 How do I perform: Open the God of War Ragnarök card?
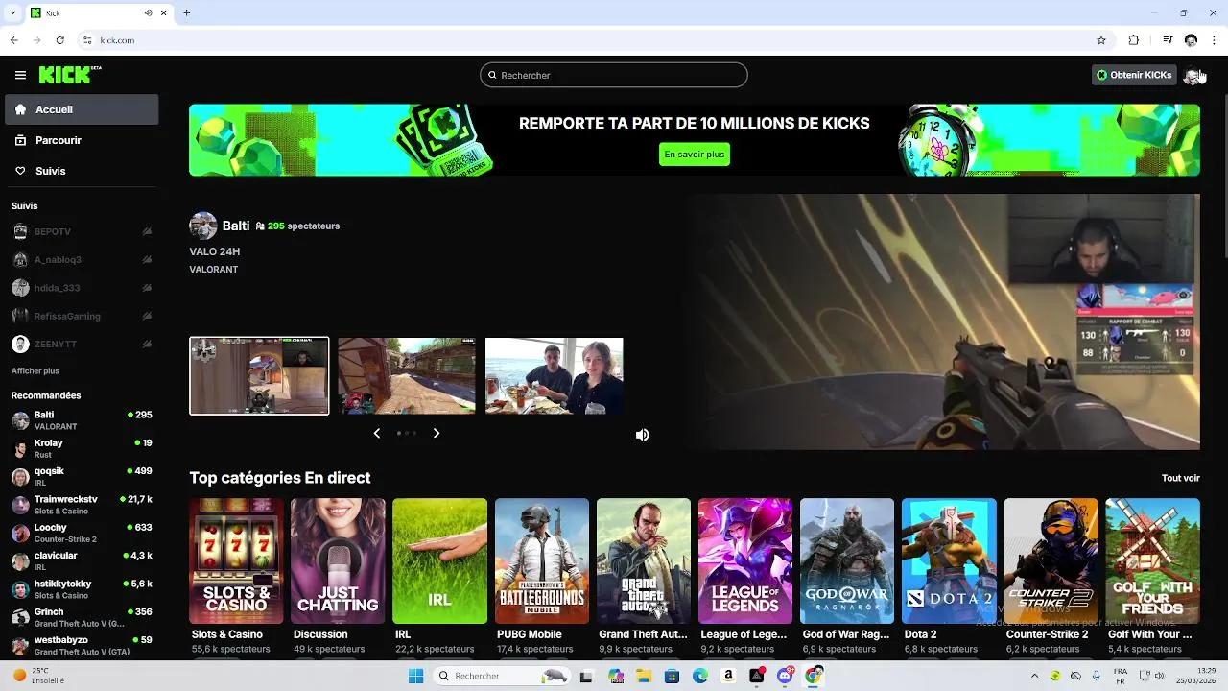[847, 560]
